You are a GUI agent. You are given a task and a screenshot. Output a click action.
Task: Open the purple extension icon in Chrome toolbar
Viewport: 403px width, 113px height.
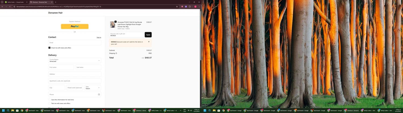point(186,6)
